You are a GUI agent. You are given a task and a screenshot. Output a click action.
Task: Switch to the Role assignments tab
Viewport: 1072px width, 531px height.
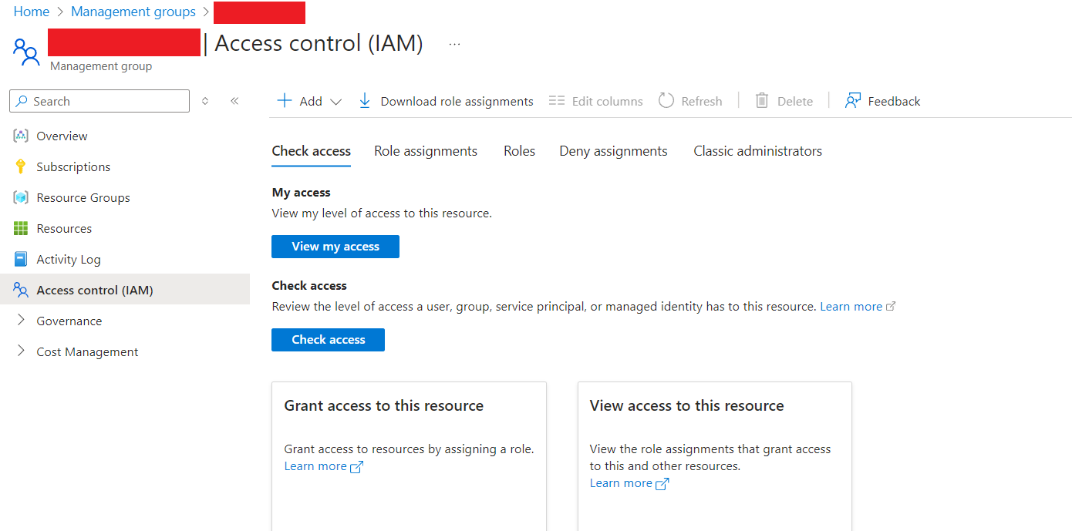pyautogui.click(x=426, y=151)
